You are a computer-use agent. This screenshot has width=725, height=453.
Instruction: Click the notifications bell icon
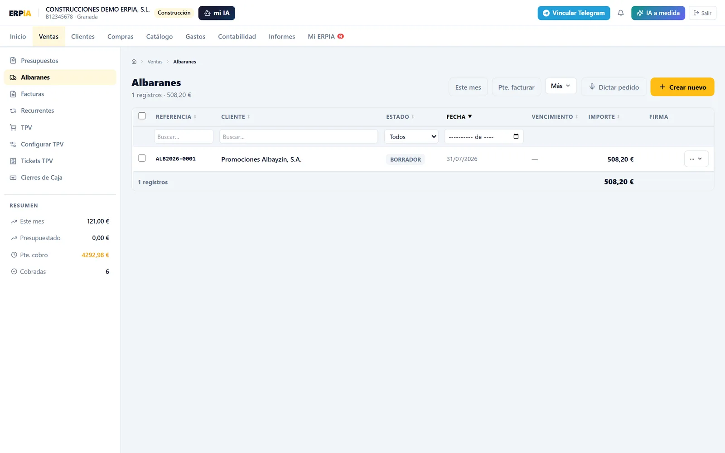(620, 13)
